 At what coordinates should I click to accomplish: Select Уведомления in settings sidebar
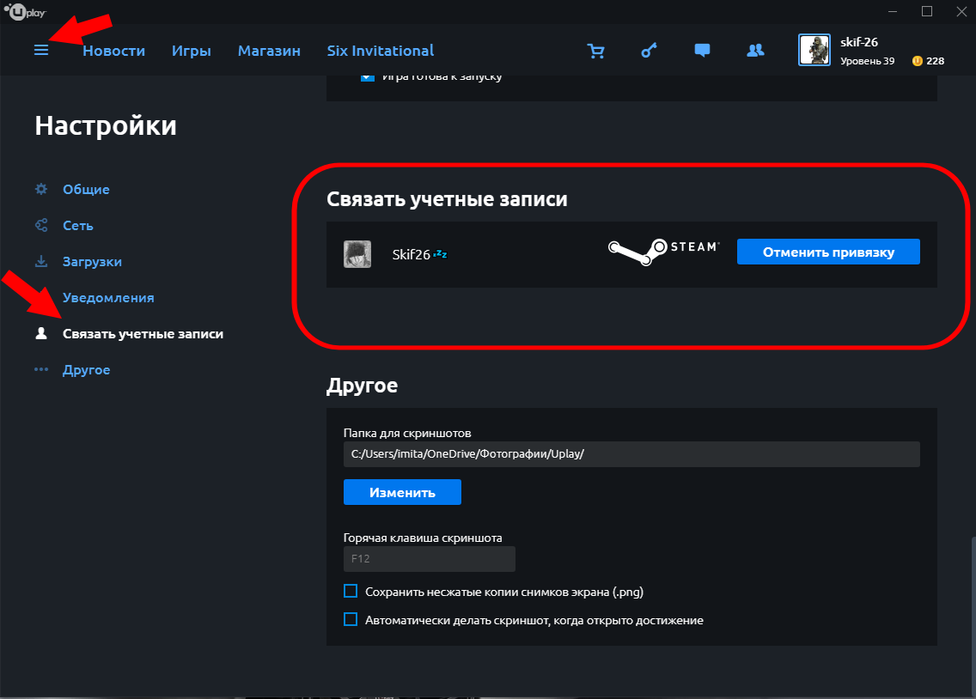coord(108,297)
